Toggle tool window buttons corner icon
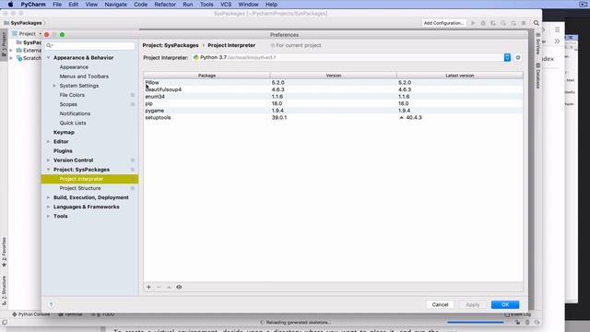The image size is (590, 332). click(5, 323)
